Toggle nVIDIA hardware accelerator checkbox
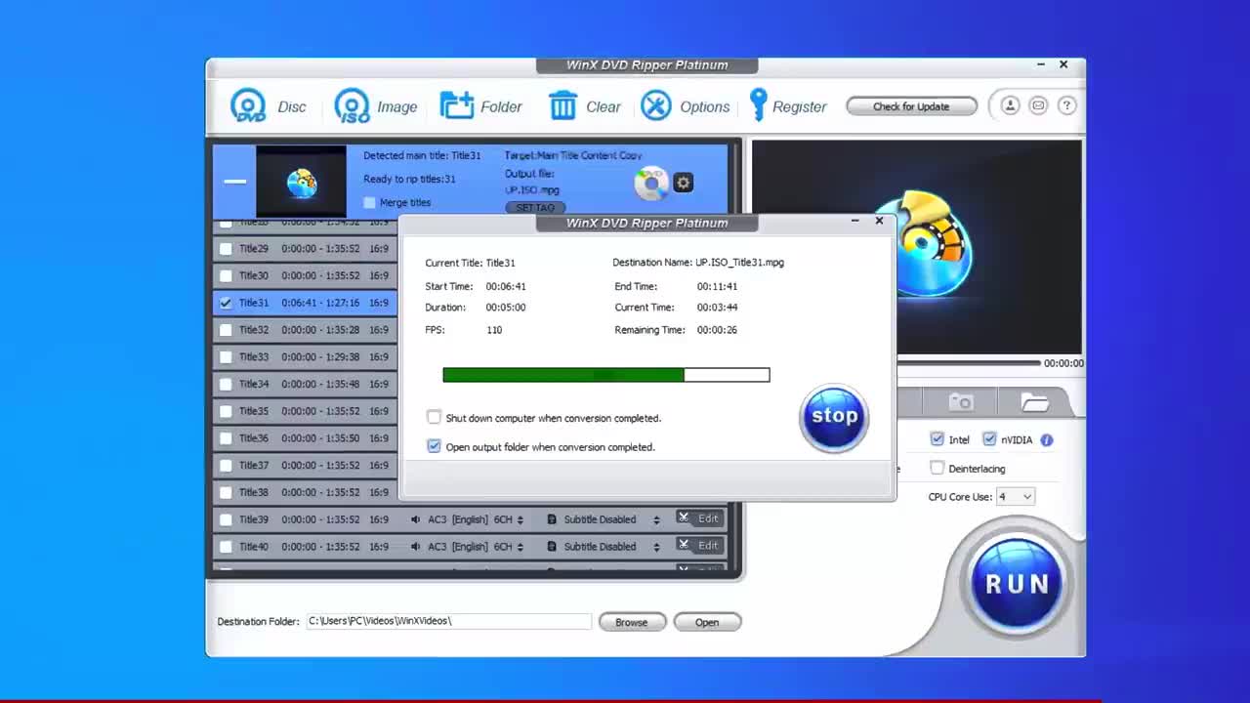This screenshot has height=703, width=1250. pos(989,439)
